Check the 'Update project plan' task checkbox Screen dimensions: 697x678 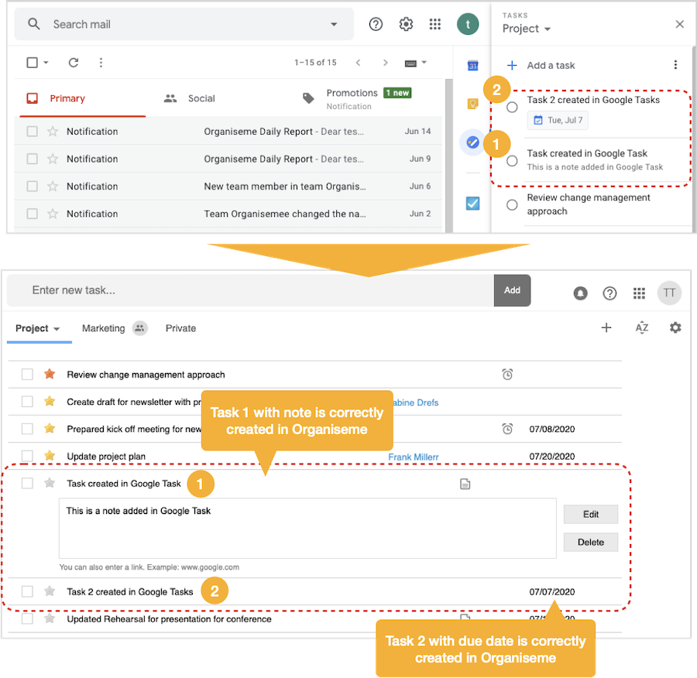click(x=27, y=455)
